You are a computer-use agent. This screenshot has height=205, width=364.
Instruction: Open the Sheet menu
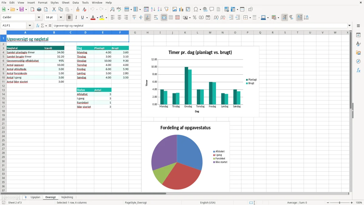[x=66, y=2]
